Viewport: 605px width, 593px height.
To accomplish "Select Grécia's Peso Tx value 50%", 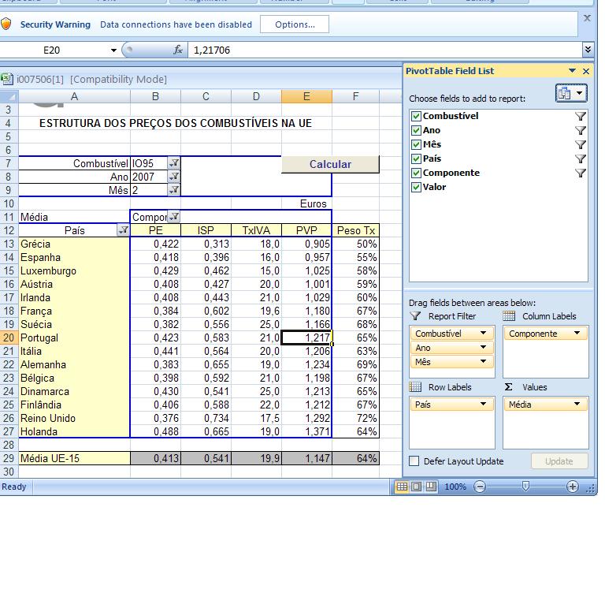I will [356, 244].
